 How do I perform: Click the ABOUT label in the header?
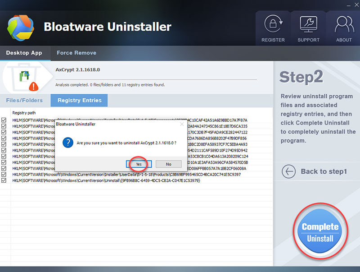[344, 40]
